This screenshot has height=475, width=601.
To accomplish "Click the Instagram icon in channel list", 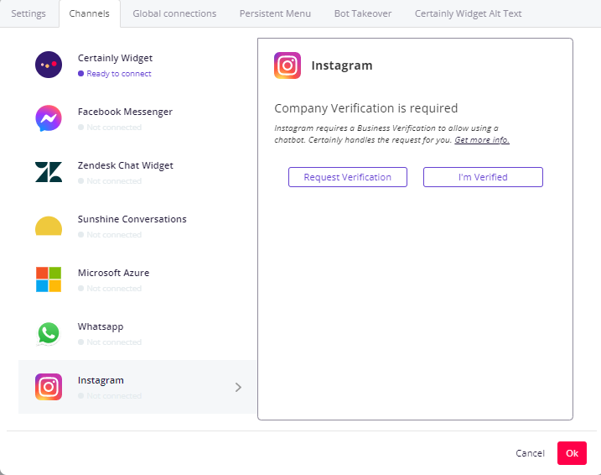I will coord(49,387).
